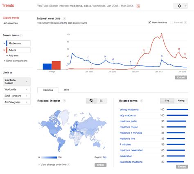Click the help icon next to Interest over time
Viewport: 194px width, 174px height.
64,18
